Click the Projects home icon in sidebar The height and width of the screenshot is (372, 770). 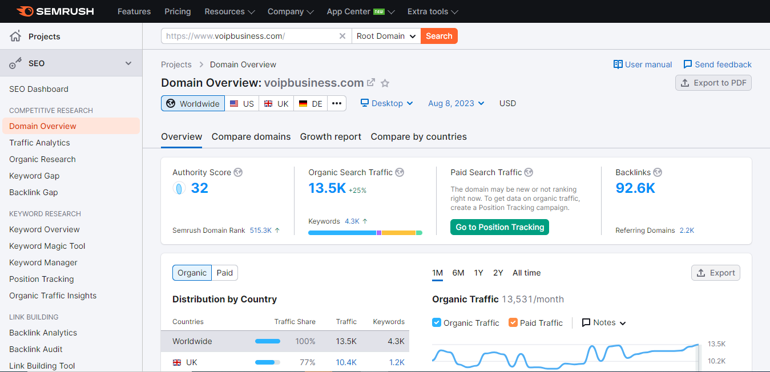tap(15, 37)
